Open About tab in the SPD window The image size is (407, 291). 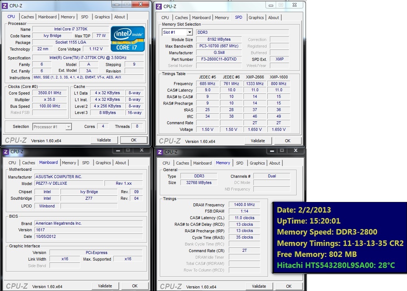point(274,18)
